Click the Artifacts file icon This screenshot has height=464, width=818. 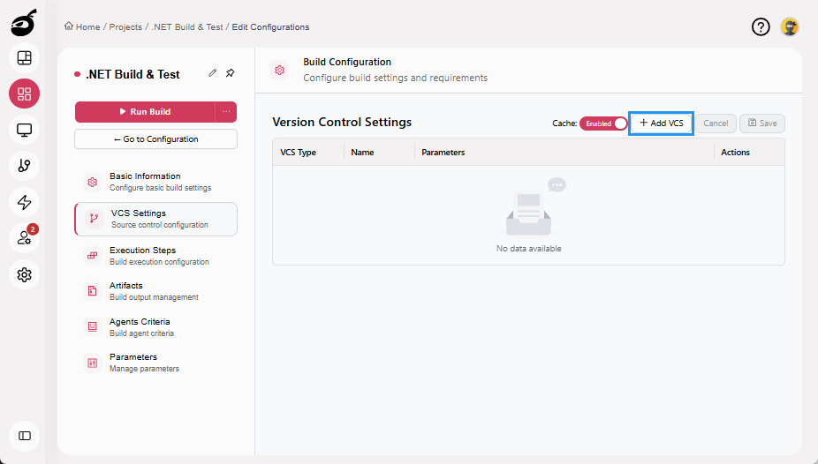(93, 291)
